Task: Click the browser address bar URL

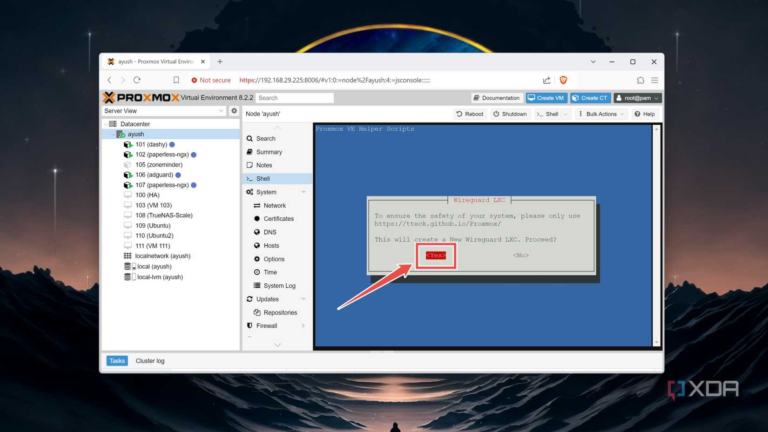Action: tap(335, 80)
